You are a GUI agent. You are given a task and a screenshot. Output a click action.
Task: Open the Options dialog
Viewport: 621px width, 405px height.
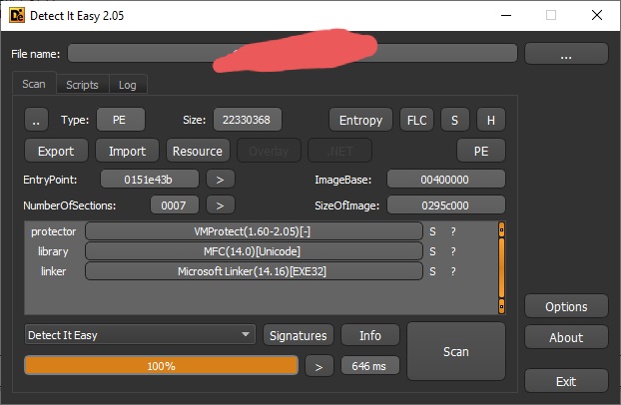[566, 306]
